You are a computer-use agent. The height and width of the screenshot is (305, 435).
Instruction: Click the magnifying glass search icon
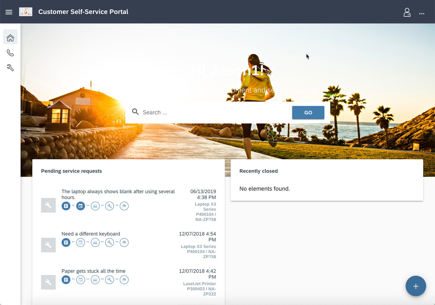(x=135, y=112)
